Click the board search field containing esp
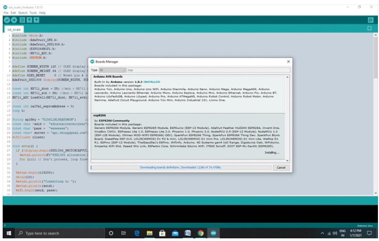The image size is (379, 241). (208, 70)
